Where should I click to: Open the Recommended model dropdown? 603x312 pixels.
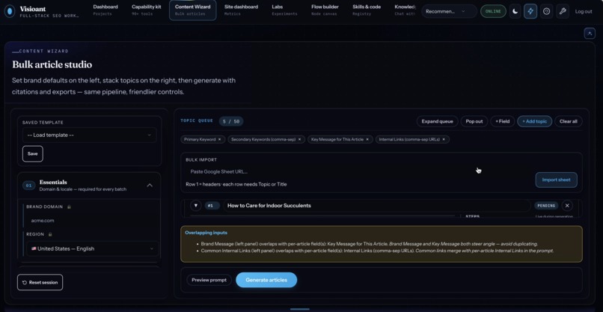pos(449,11)
